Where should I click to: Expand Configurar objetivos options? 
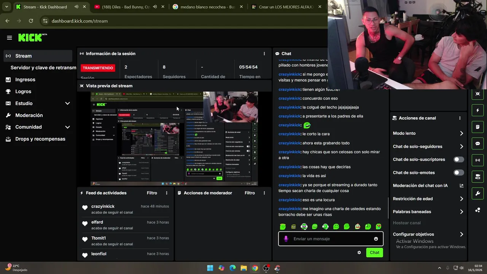point(462,234)
